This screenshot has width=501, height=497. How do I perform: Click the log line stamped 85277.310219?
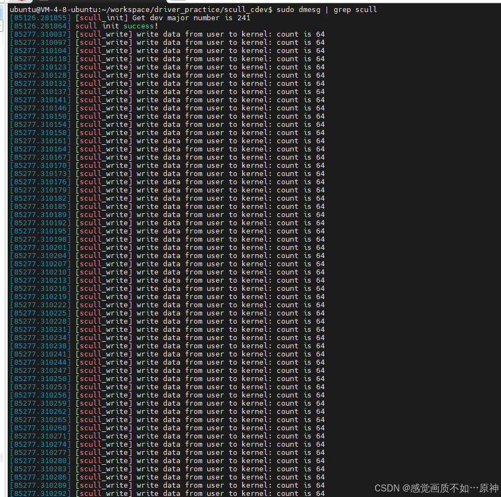pyautogui.click(x=167, y=297)
